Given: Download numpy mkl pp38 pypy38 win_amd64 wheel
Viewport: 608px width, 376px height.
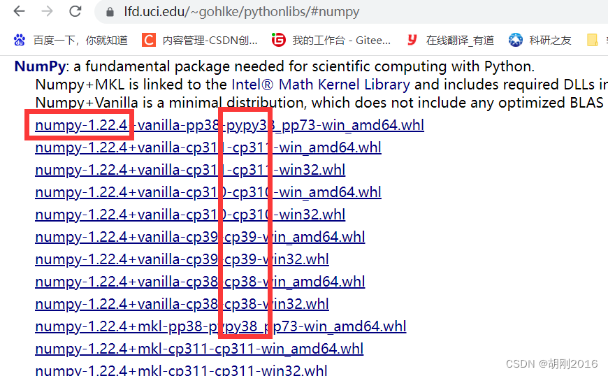Looking at the screenshot, I should pyautogui.click(x=221, y=326).
